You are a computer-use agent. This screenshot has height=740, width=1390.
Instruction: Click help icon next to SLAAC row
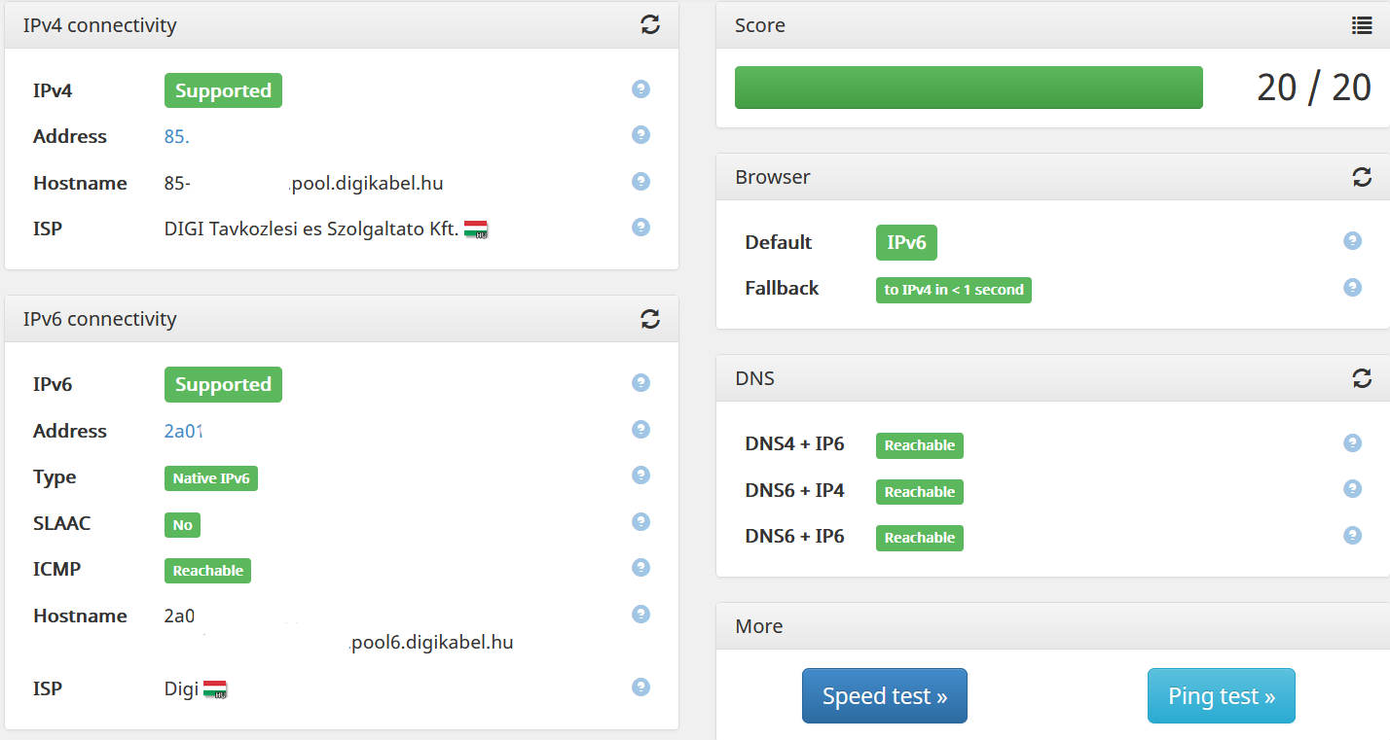pos(640,522)
